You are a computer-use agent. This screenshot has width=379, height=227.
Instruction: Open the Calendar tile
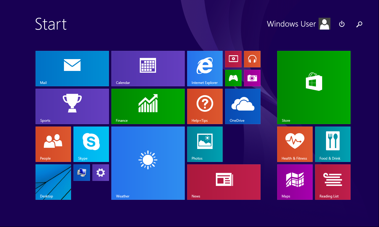click(x=148, y=69)
